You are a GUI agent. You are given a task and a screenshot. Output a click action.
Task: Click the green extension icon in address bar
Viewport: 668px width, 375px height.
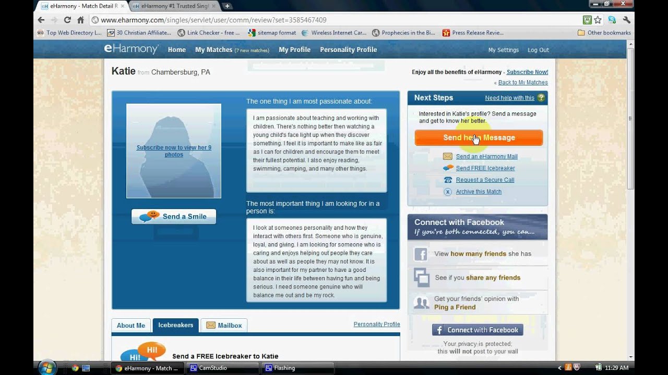(x=587, y=20)
